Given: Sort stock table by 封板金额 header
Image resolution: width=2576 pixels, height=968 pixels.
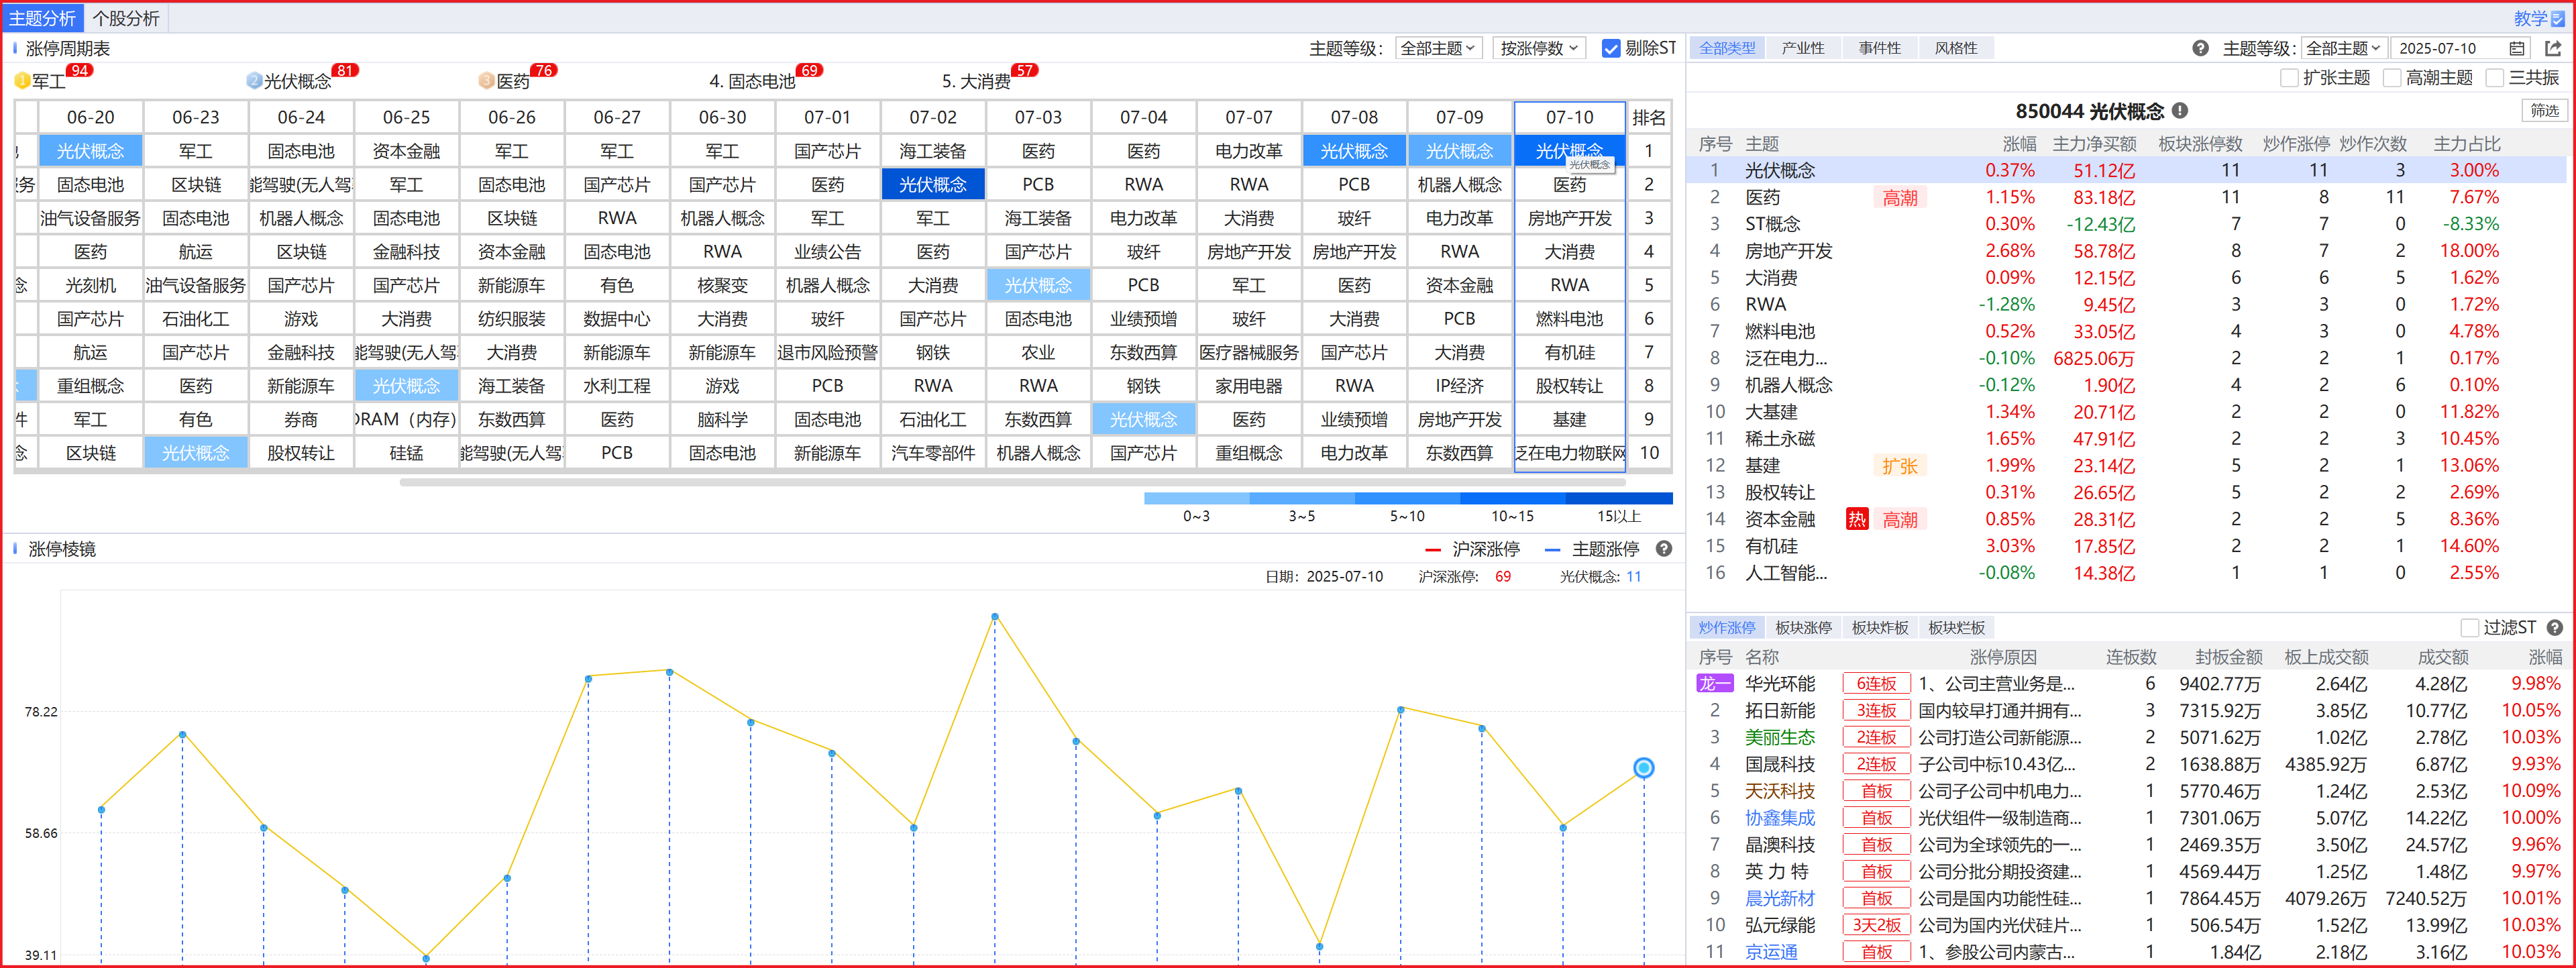Looking at the screenshot, I should (2228, 656).
